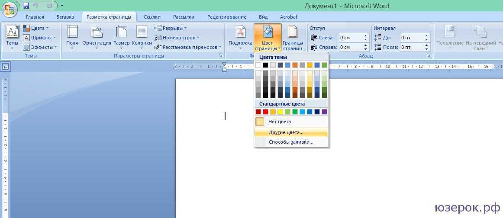Decrease Справа indent with down arrow
The width and height of the screenshot is (503, 218).
pos(365,49)
